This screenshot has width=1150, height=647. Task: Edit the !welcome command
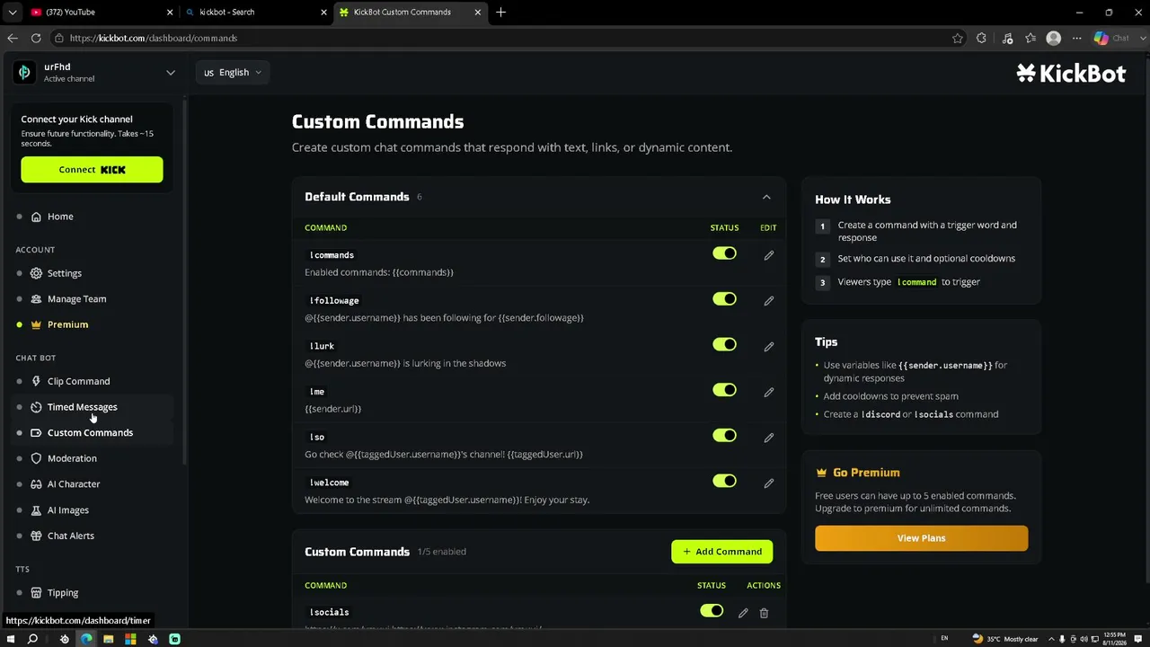tap(768, 483)
